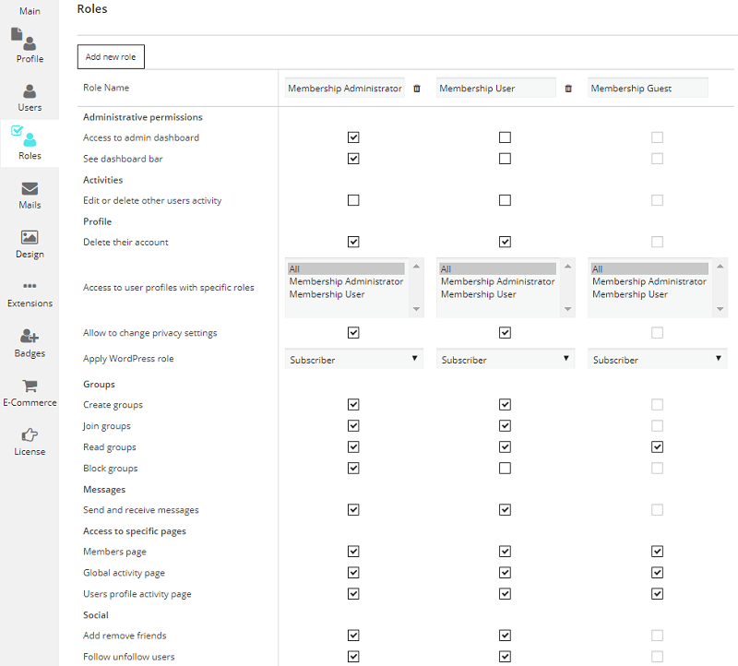Open WordPress role dropdown for Membership Guest
The image size is (738, 666).
pos(658,359)
